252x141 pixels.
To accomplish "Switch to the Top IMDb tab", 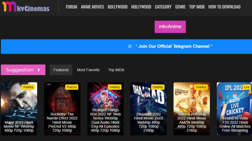I will tap(116, 70).
